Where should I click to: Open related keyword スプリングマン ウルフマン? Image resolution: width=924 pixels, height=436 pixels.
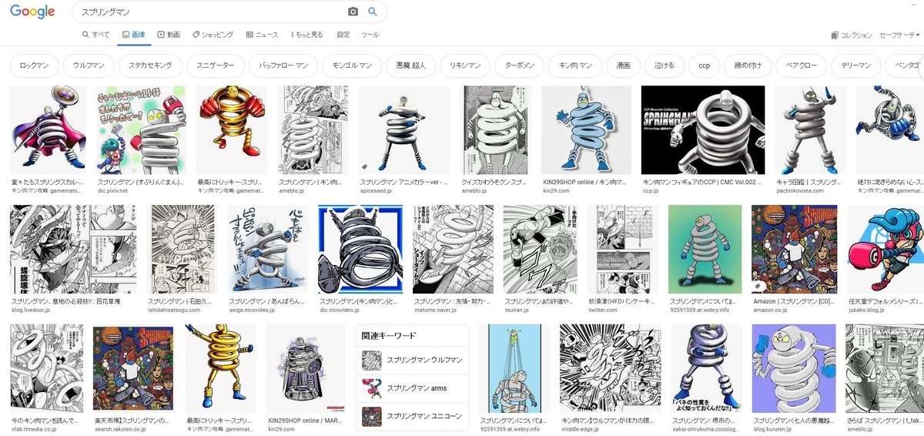tap(412, 360)
